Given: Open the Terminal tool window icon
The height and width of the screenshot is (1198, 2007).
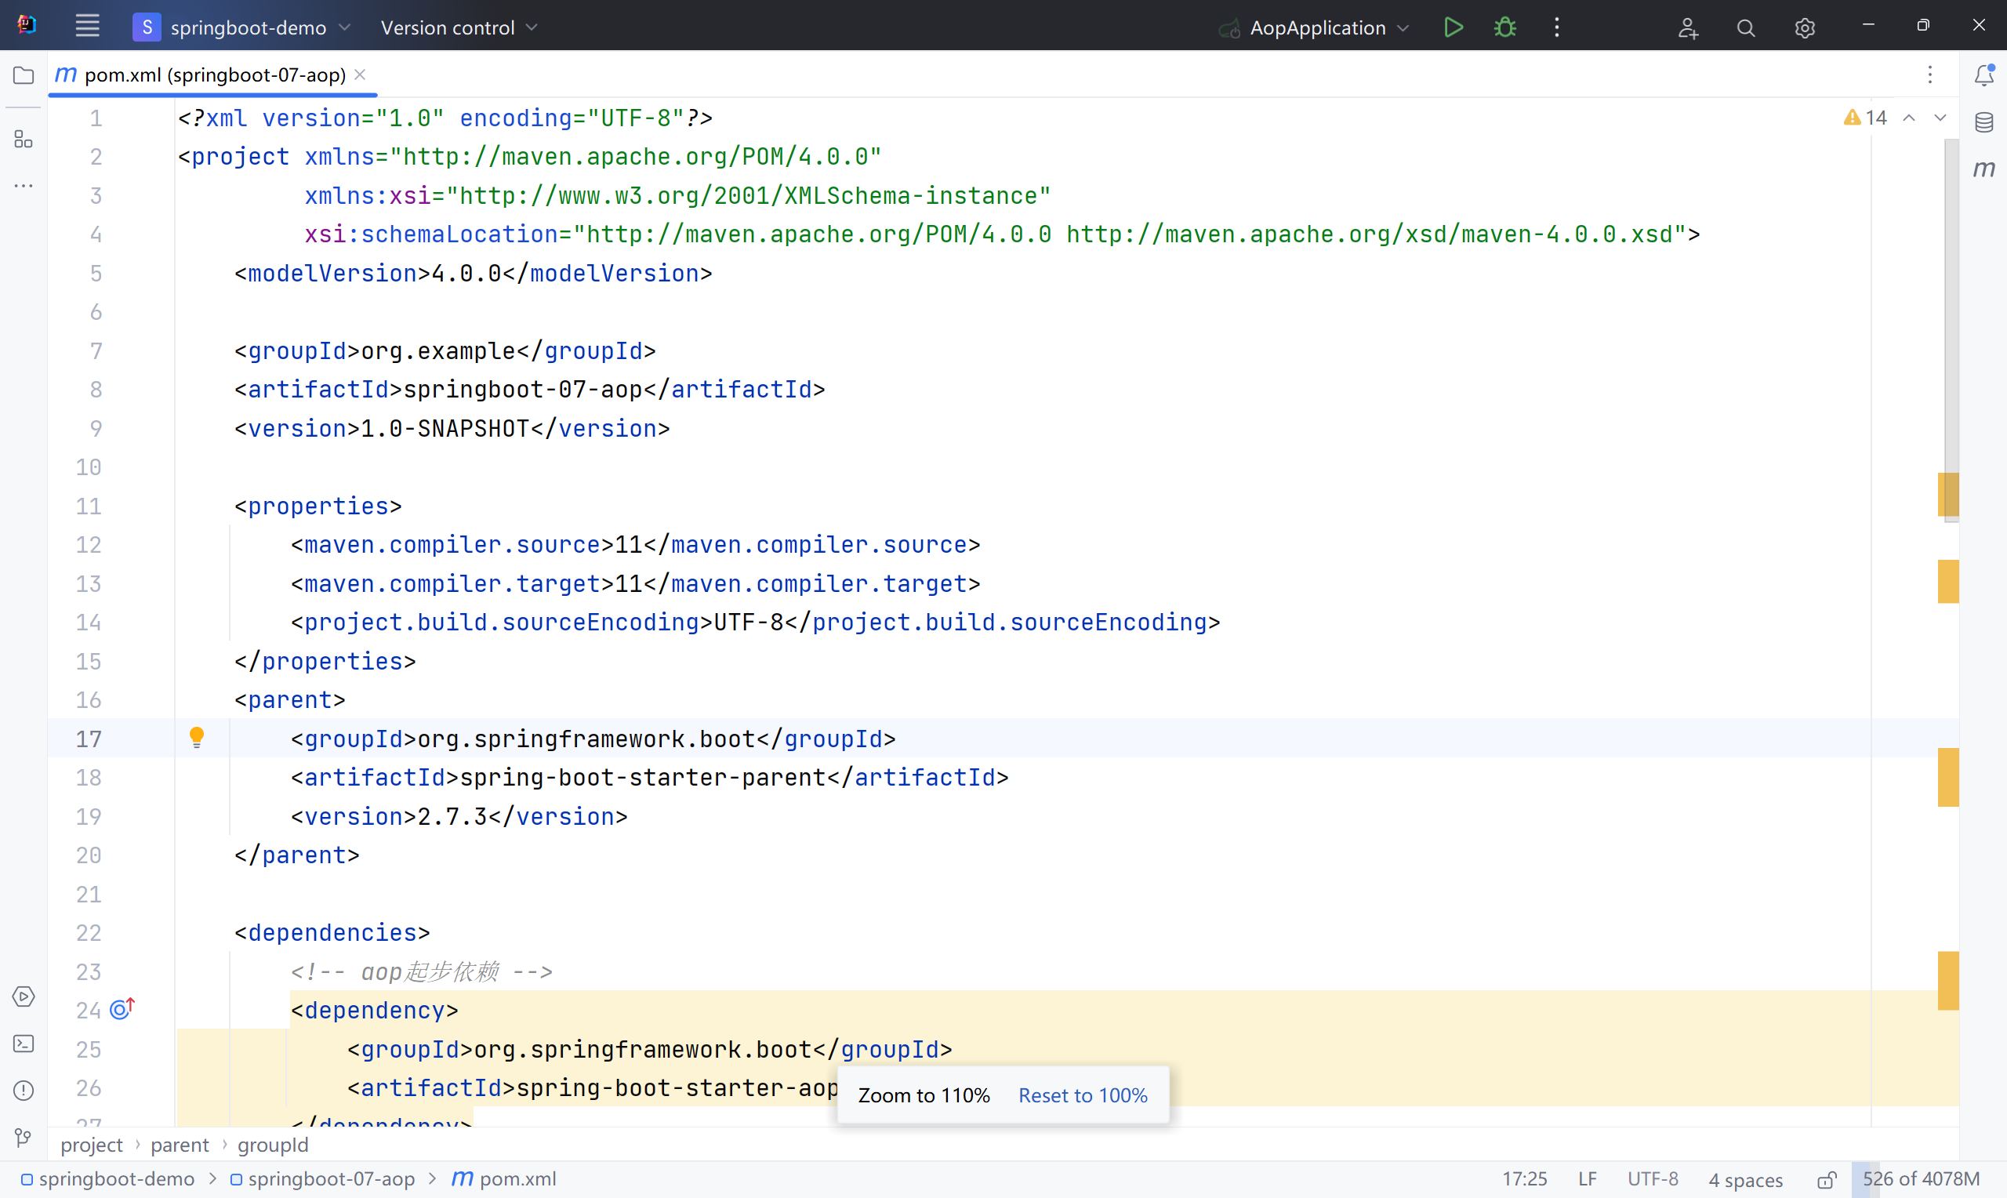Looking at the screenshot, I should coord(24,1043).
